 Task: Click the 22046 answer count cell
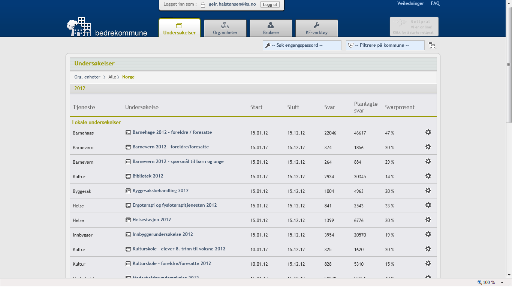click(330, 133)
